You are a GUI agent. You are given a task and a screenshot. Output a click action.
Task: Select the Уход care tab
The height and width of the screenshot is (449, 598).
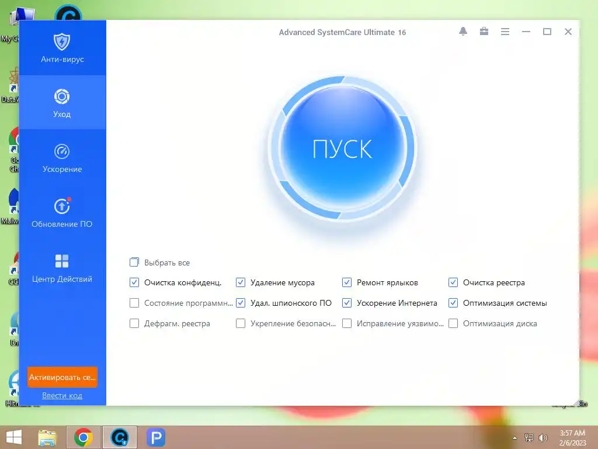[x=62, y=102]
